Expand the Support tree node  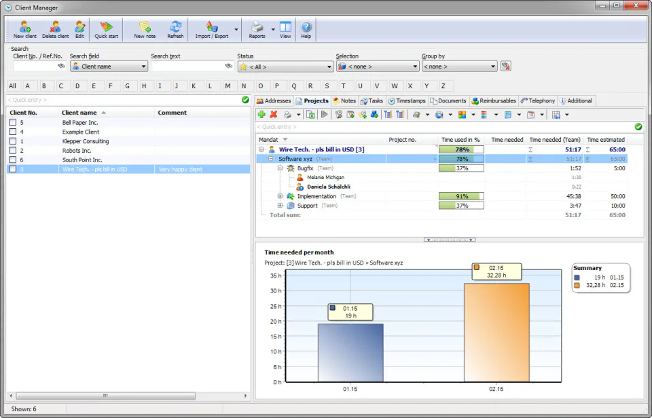click(280, 205)
